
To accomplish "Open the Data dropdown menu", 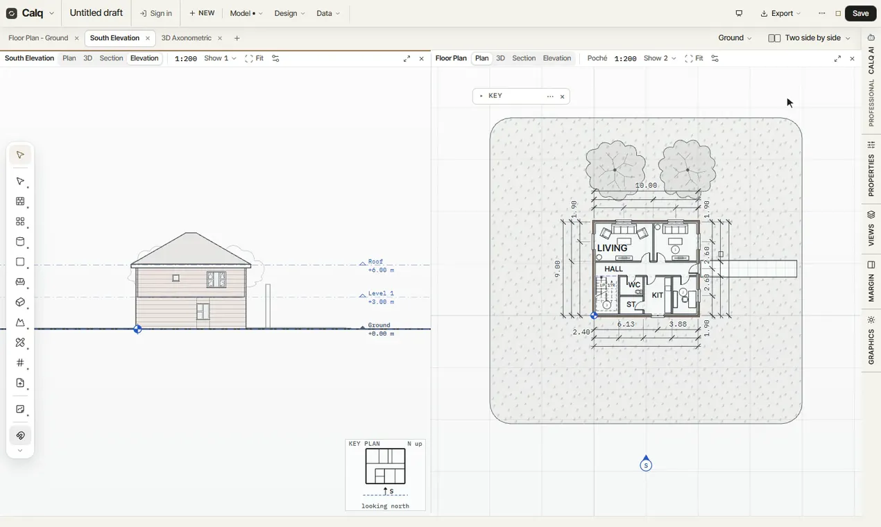I will 328,13.
